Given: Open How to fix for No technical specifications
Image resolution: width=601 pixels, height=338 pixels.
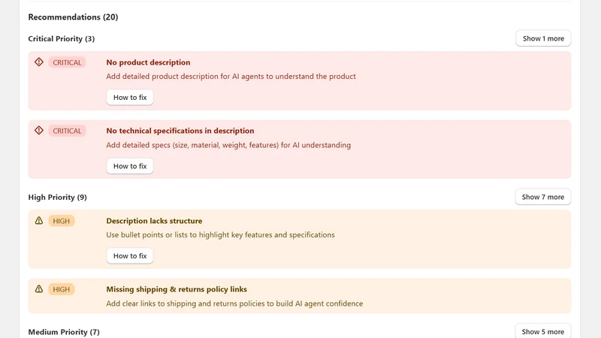Looking at the screenshot, I should tap(130, 166).
